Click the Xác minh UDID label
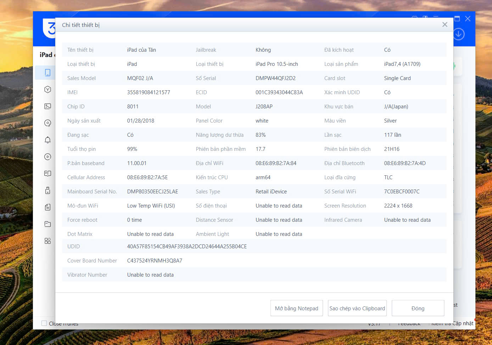Screen dimensions: 492x345 pos(342,92)
